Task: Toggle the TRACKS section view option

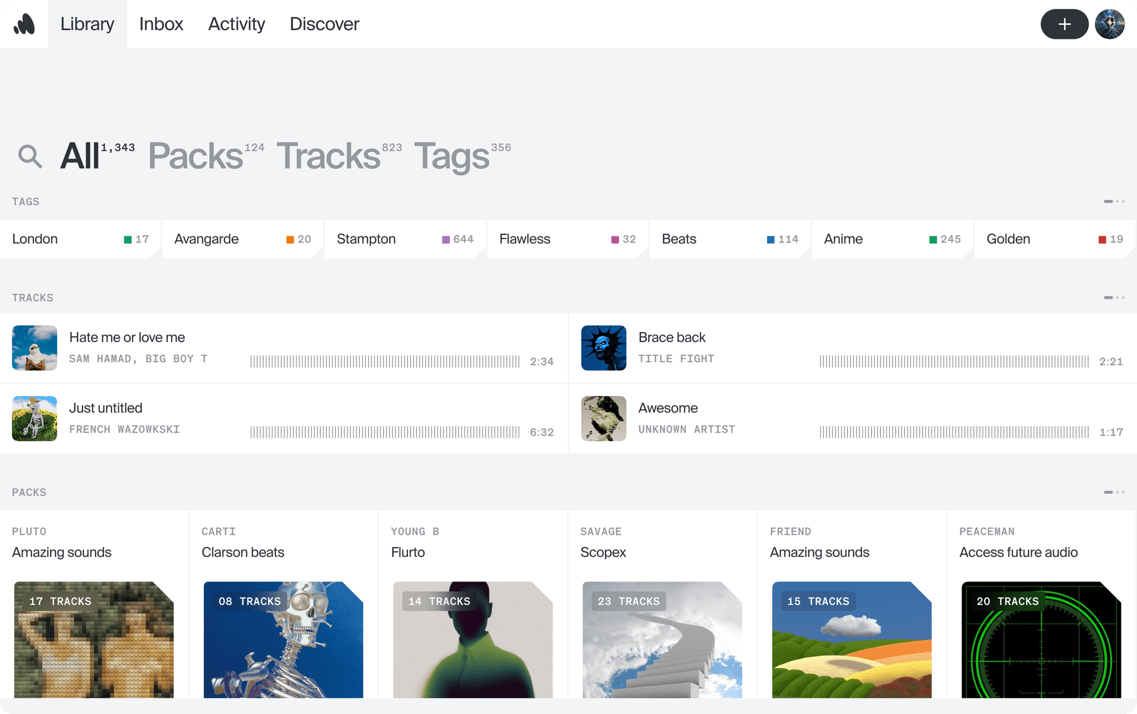Action: click(1114, 297)
